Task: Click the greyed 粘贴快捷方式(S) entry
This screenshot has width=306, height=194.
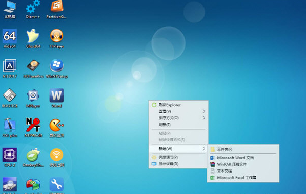Action: point(178,140)
